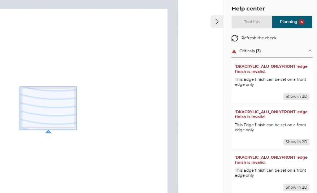Click the red badge on the Planning tab
317x193 pixels.
[301, 22]
